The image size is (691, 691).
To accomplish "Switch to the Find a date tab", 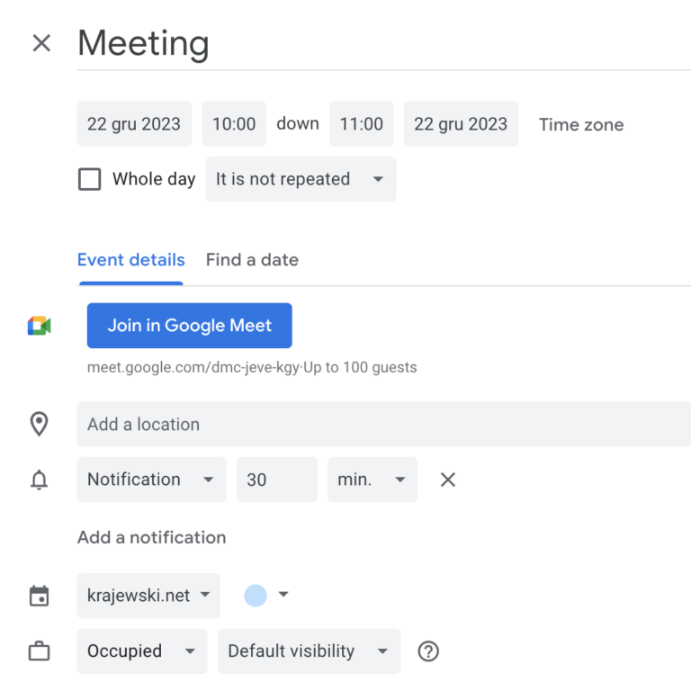I will point(252,260).
